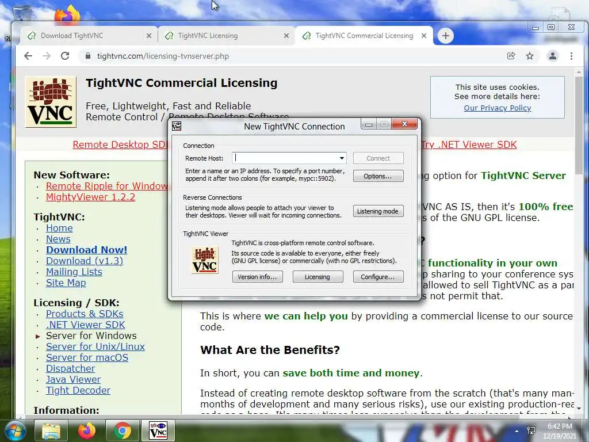Screen dimensions: 589x442
Task: Close the New TightVNC Connection dialog
Action: click(x=404, y=124)
